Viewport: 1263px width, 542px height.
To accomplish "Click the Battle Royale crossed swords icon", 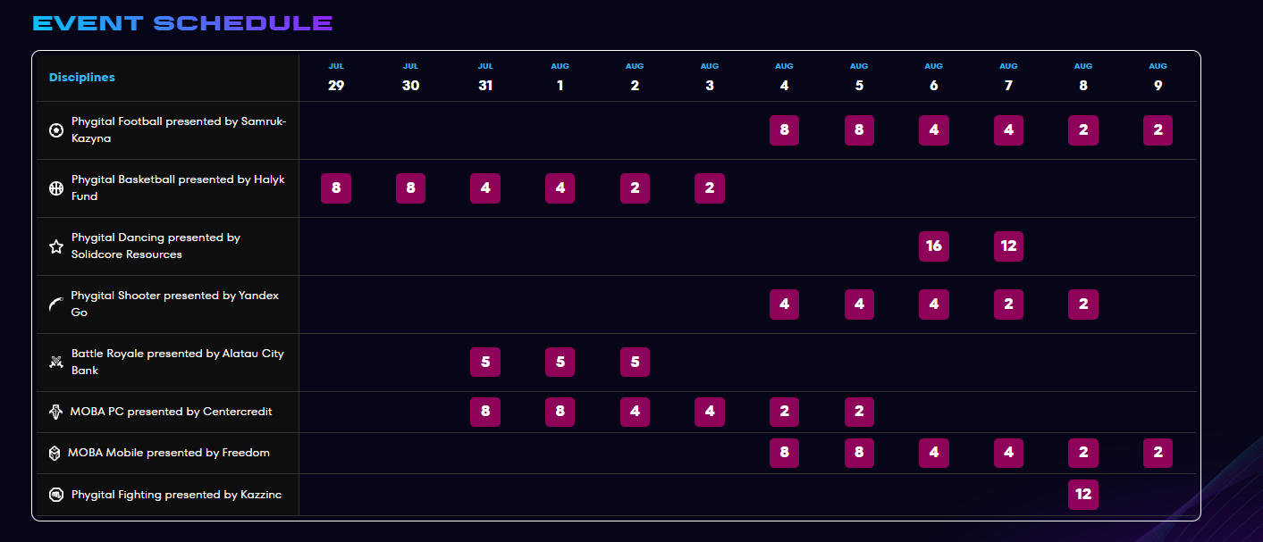I will click(x=56, y=362).
